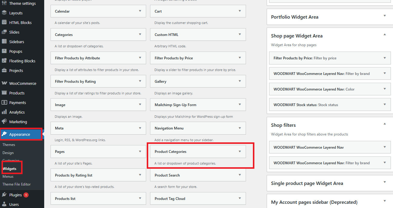Image resolution: width=393 pixels, height=208 pixels.
Task: Collapse the Shop filters panel
Action: pyautogui.click(x=385, y=124)
